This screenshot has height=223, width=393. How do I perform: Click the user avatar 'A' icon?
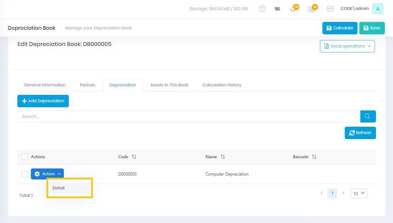pos(377,9)
